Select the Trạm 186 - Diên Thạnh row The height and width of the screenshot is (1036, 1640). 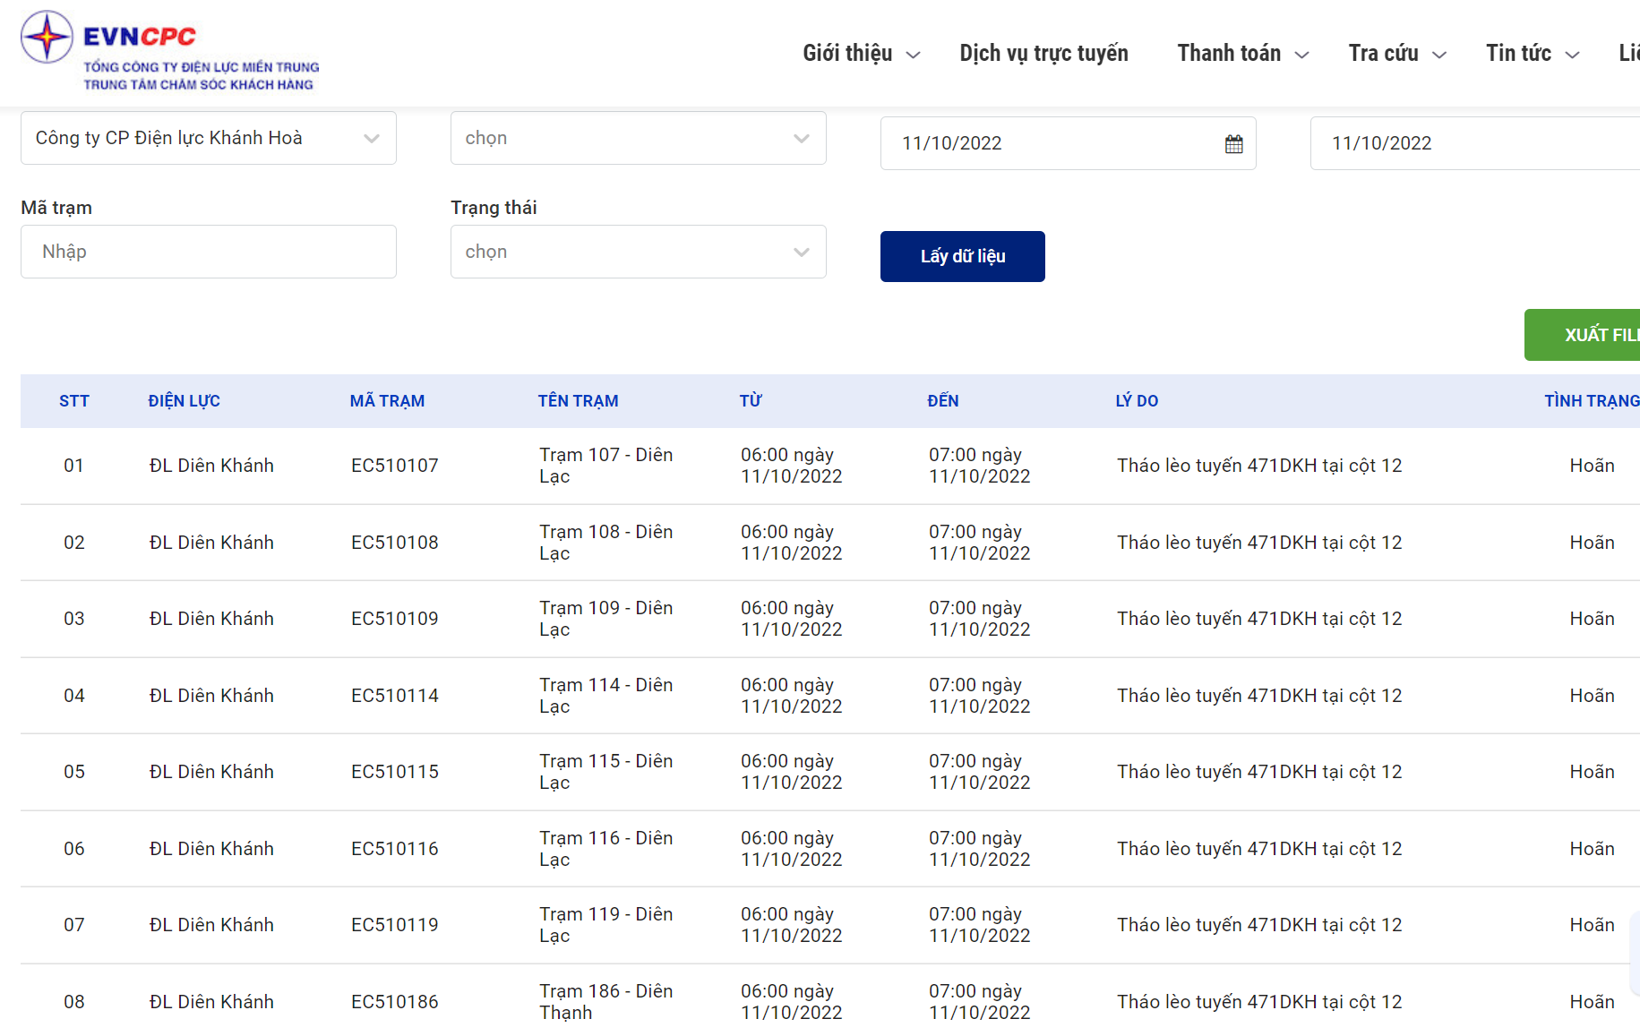(x=605, y=1001)
